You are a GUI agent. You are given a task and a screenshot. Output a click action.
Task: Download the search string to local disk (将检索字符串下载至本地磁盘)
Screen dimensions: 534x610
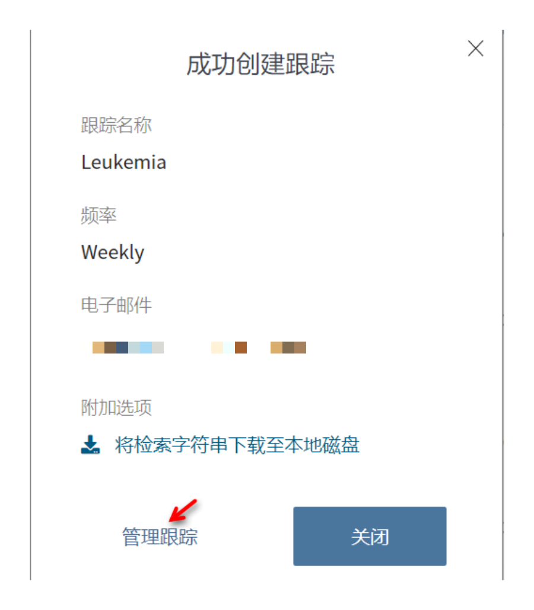(x=237, y=444)
